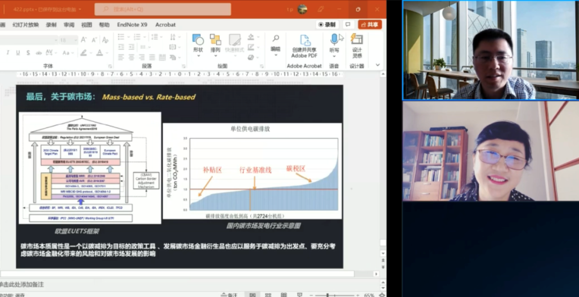
Task: Decrease font size button
Action: (94, 40)
